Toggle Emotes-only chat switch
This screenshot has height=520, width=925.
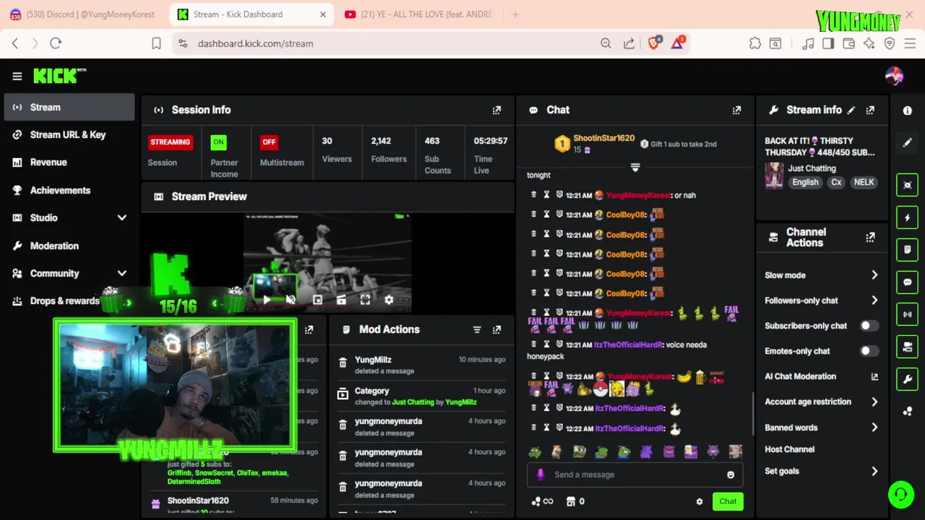click(x=869, y=351)
